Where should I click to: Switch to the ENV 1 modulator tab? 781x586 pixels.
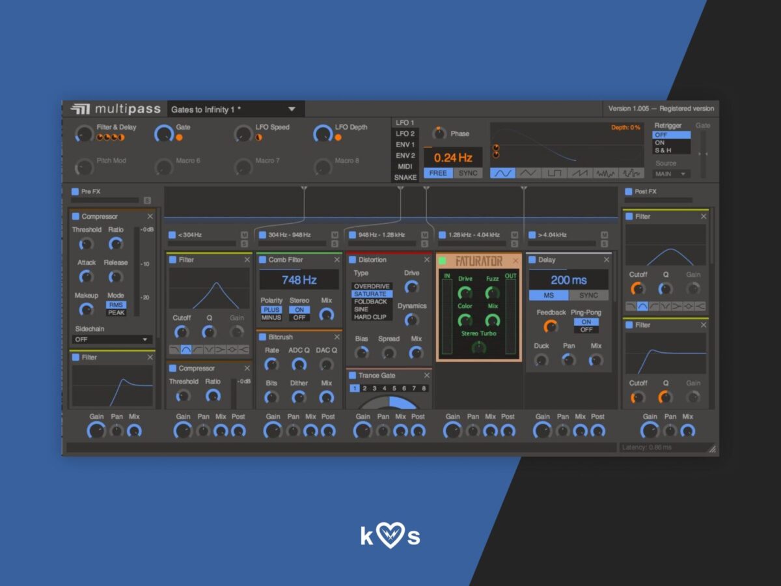pyautogui.click(x=405, y=145)
